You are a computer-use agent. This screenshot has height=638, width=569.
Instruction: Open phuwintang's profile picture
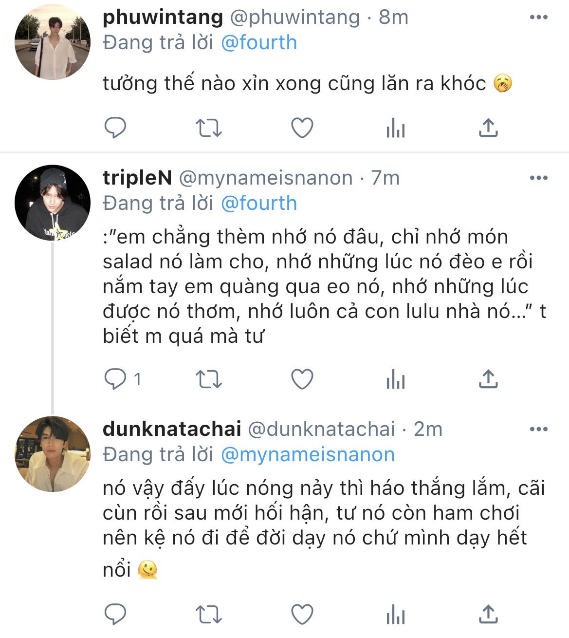pos(53,42)
